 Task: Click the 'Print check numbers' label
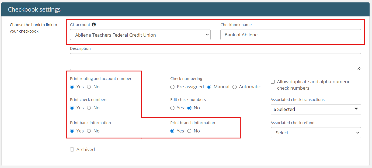coord(89,100)
